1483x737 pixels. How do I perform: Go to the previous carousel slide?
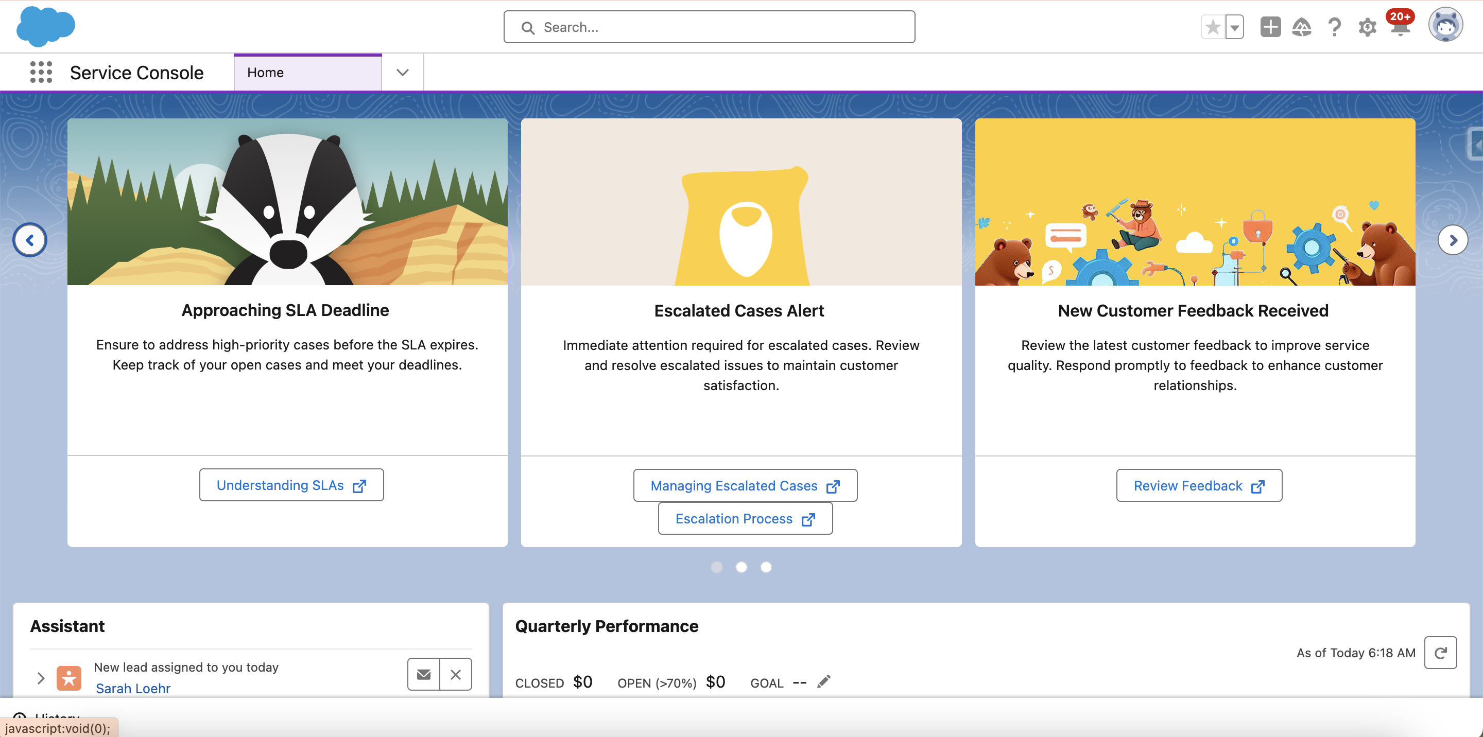pyautogui.click(x=30, y=240)
